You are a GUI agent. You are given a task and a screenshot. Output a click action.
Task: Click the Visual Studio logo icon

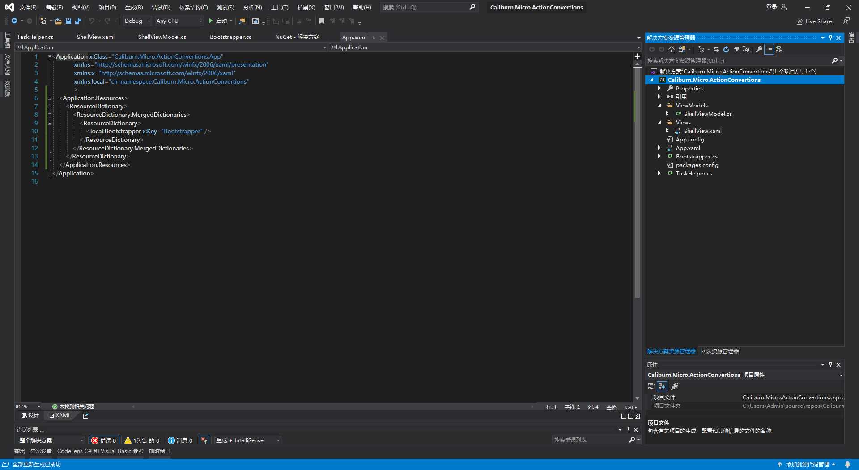[x=9, y=7]
